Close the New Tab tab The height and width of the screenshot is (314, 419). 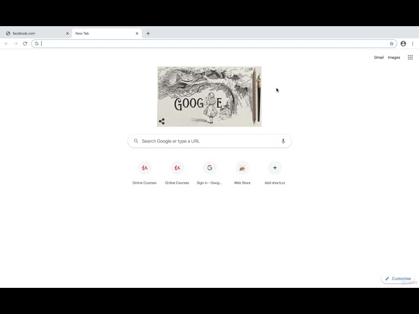(137, 33)
